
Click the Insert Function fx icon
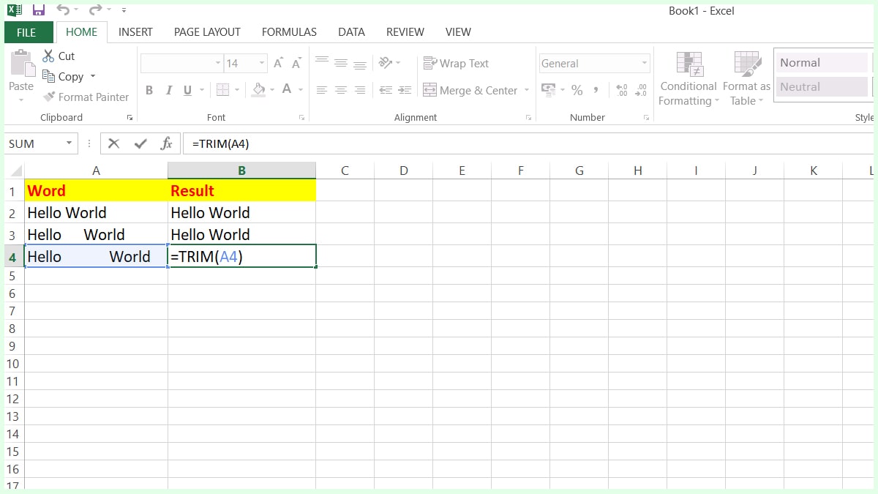166,143
